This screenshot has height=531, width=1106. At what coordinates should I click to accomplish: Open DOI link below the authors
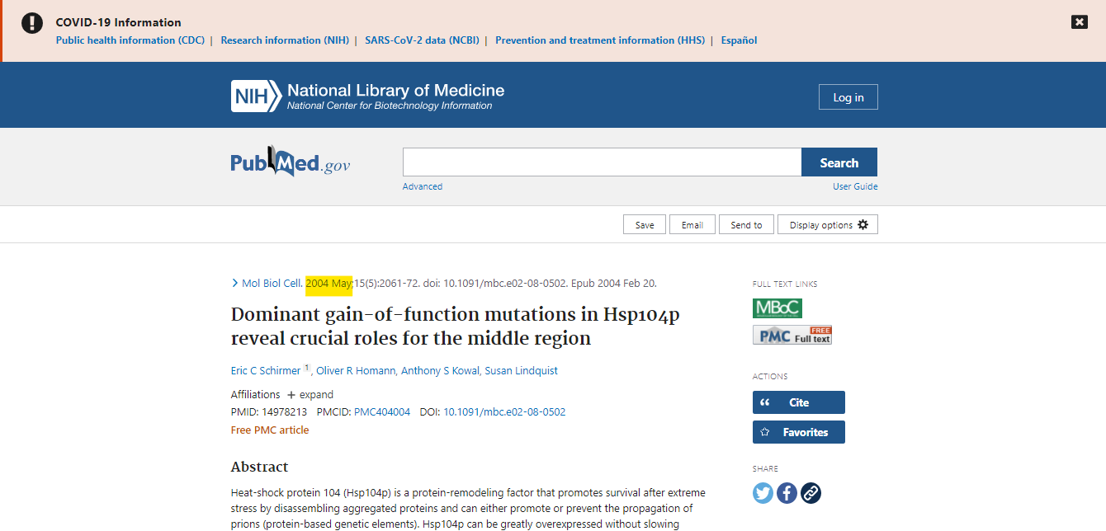point(504,412)
